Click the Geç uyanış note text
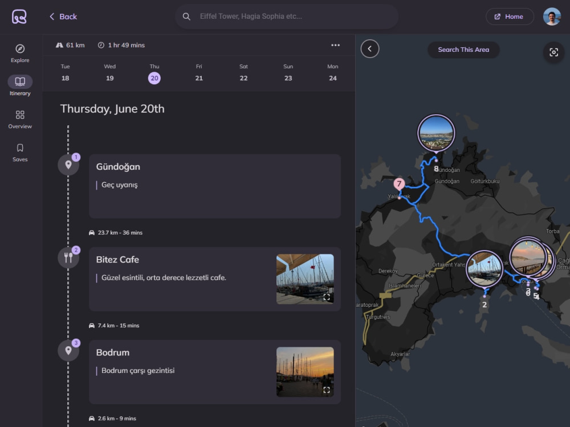 (120, 185)
